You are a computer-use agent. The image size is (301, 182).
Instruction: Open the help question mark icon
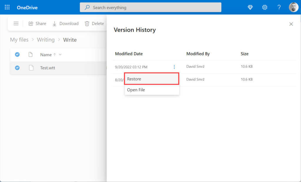coord(279,7)
